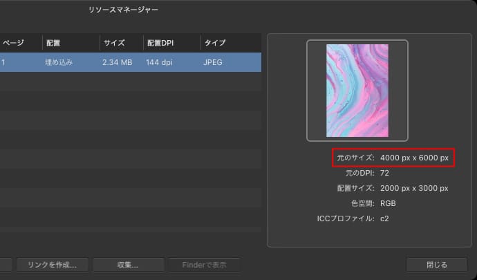Click the ICCプロファイル c2 value

click(x=384, y=219)
